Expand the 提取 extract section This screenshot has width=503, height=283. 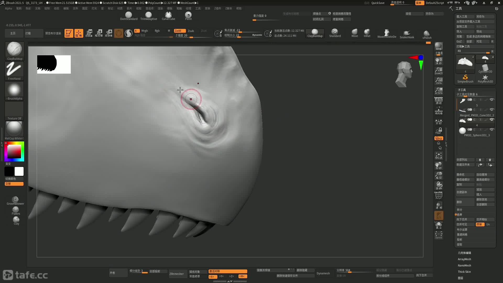tap(460, 244)
